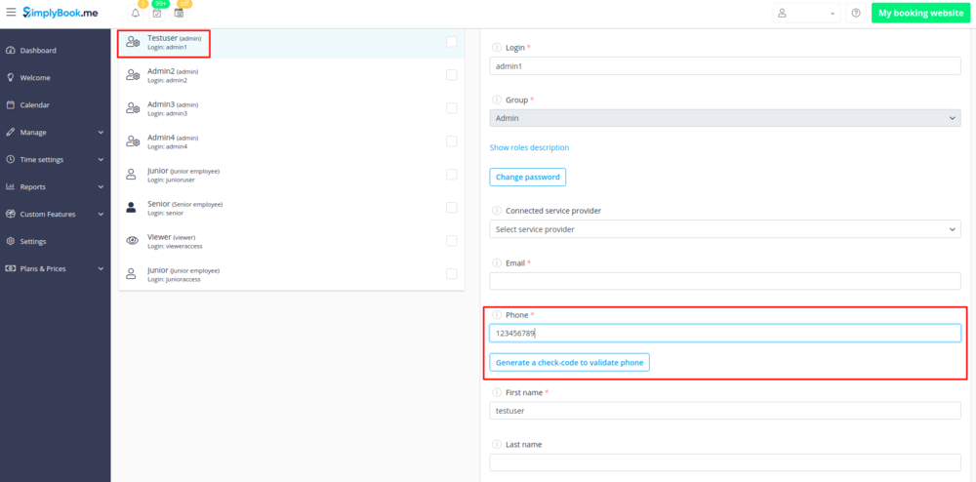Click Show roles description link
The width and height of the screenshot is (976, 482).
(529, 148)
